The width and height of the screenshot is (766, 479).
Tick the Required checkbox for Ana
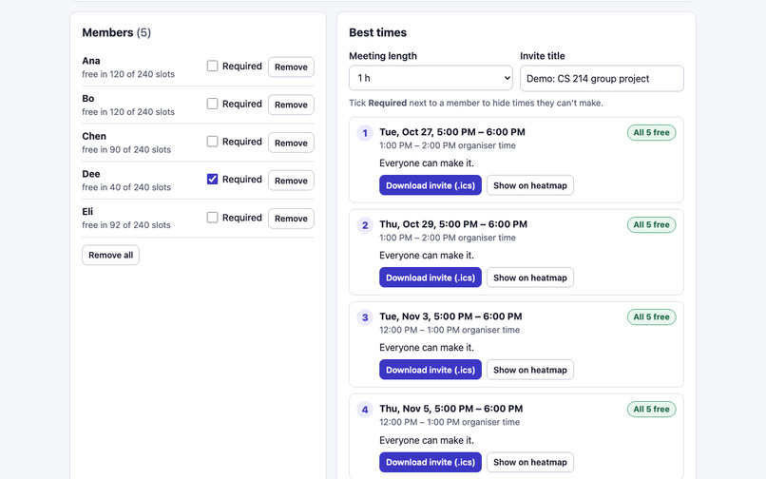pos(212,66)
